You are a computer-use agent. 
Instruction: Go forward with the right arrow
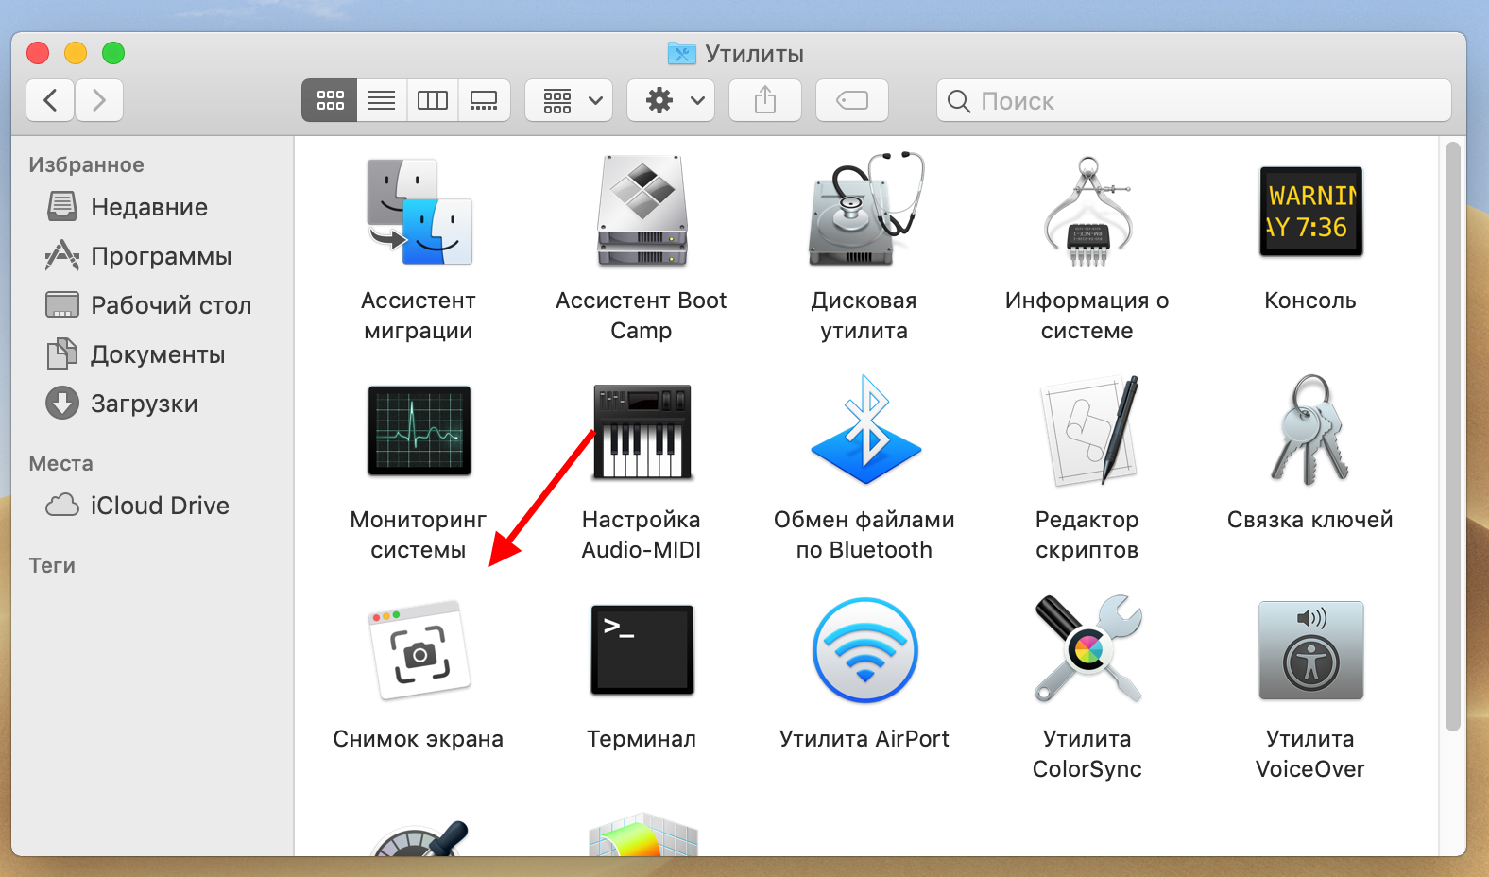pyautogui.click(x=99, y=100)
